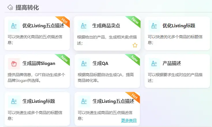Click the tag icon beside 提高转化

(10, 7)
